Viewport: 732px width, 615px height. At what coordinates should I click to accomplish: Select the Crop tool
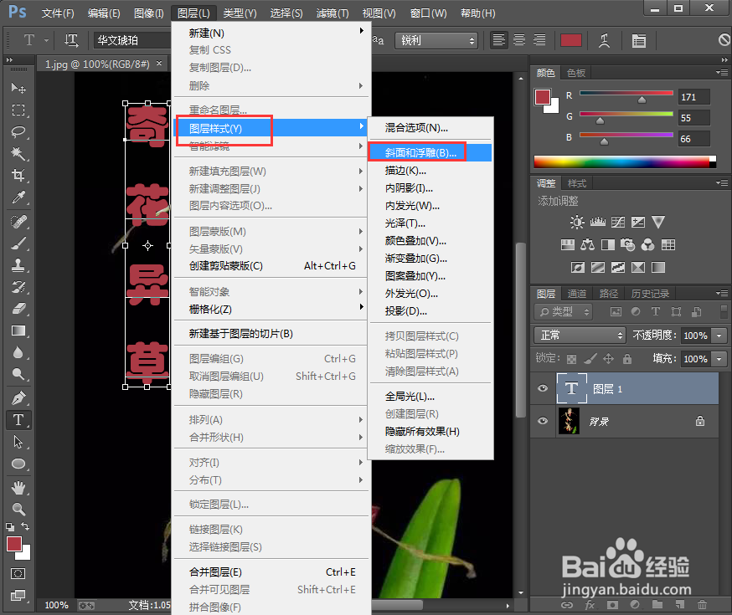pyautogui.click(x=18, y=175)
